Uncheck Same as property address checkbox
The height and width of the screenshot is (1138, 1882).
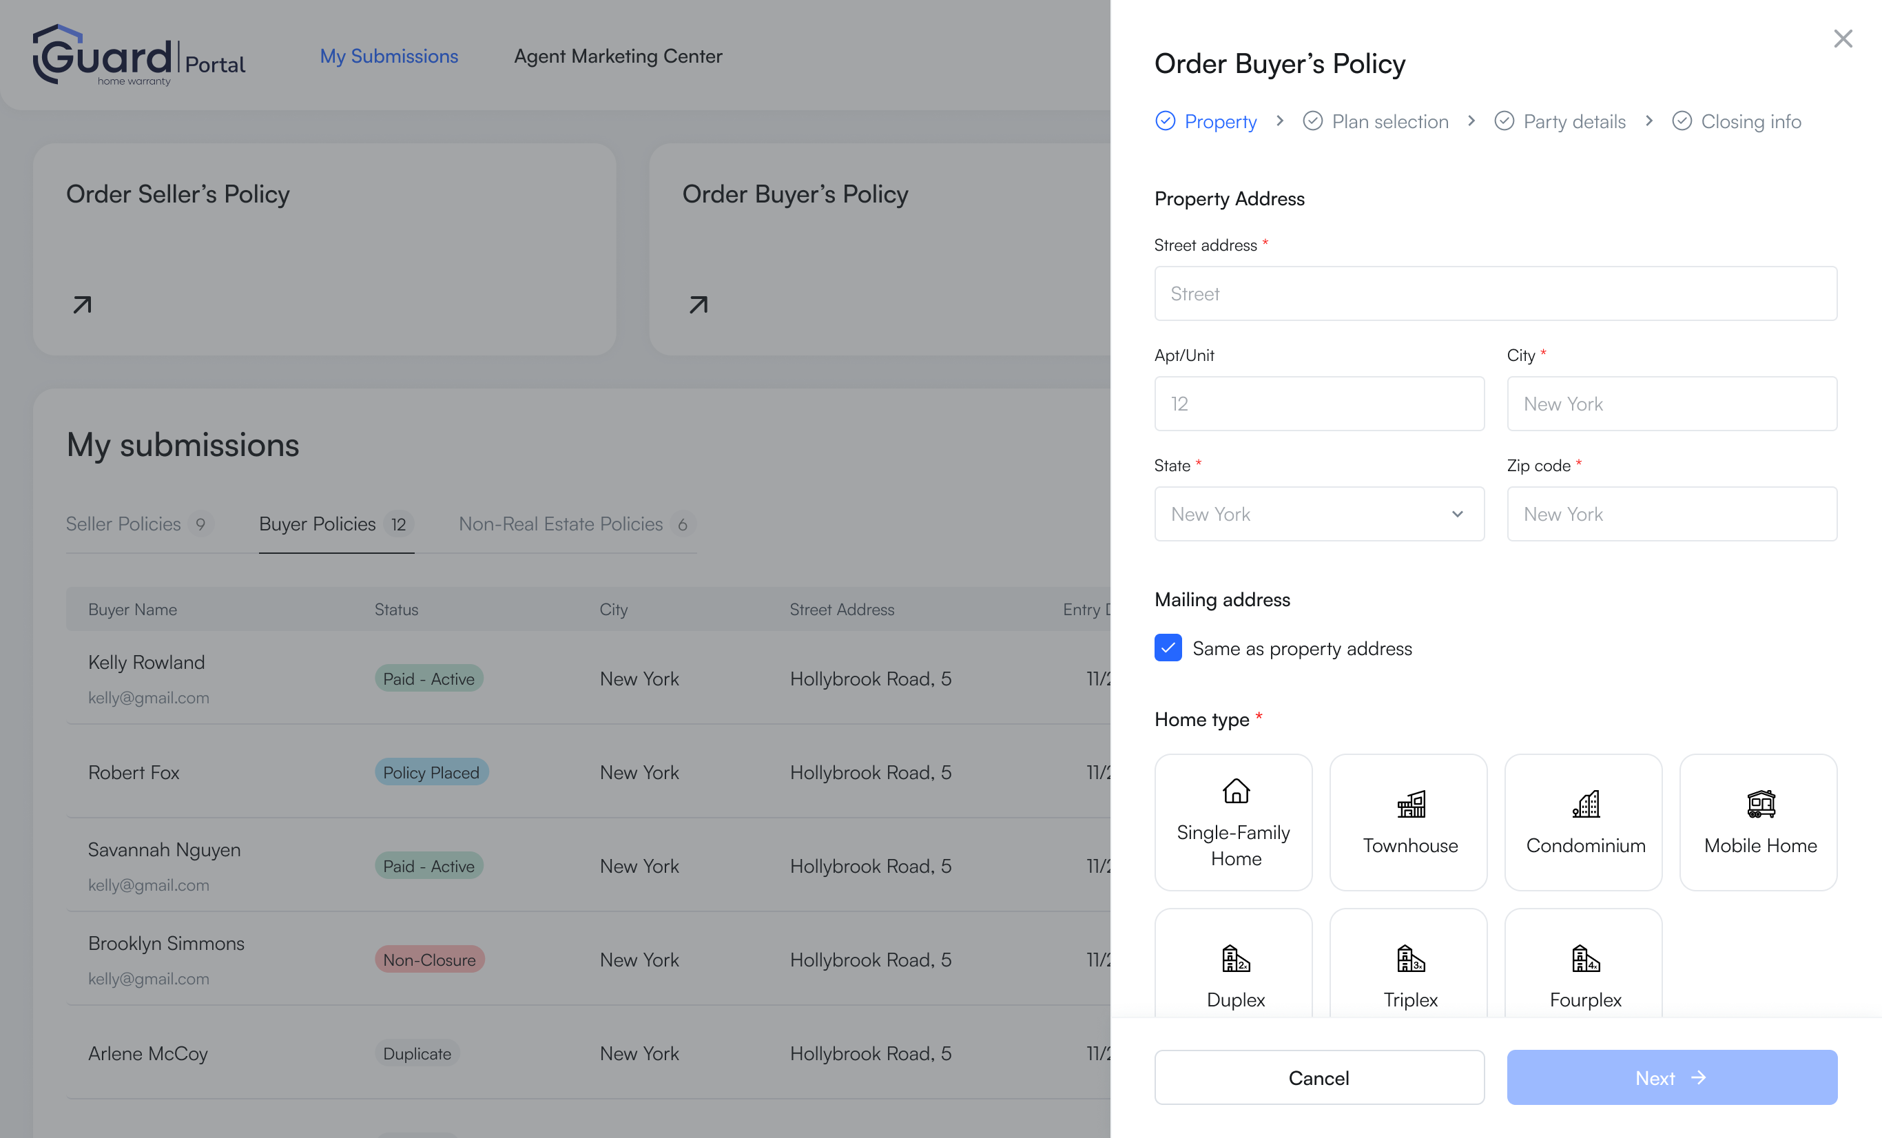(x=1168, y=648)
